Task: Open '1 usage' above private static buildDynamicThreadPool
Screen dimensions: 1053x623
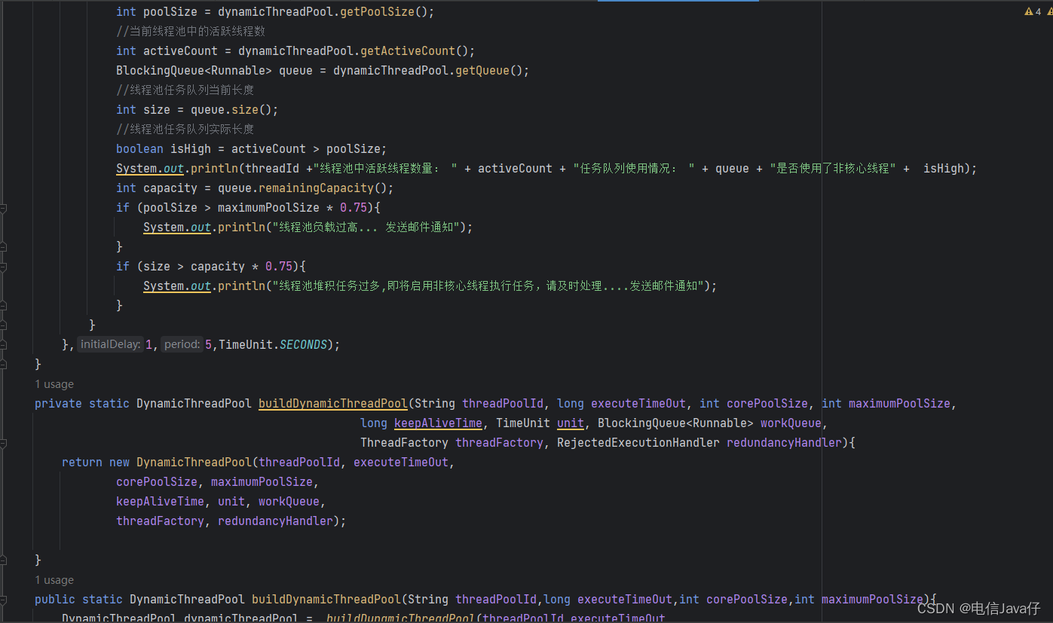Action: pyautogui.click(x=54, y=384)
